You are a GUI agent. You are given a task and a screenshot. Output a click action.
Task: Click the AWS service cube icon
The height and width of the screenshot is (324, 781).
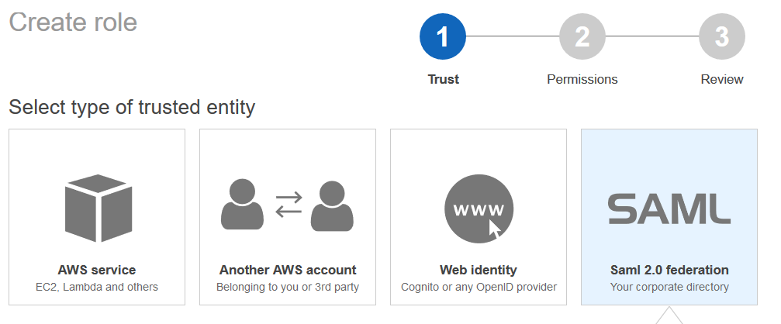click(x=97, y=207)
